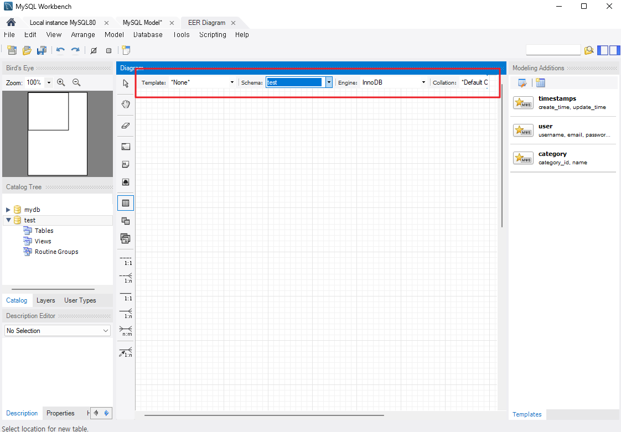Viewport: 621px width, 432px height.
Task: Select the category template
Action: pyautogui.click(x=563, y=158)
